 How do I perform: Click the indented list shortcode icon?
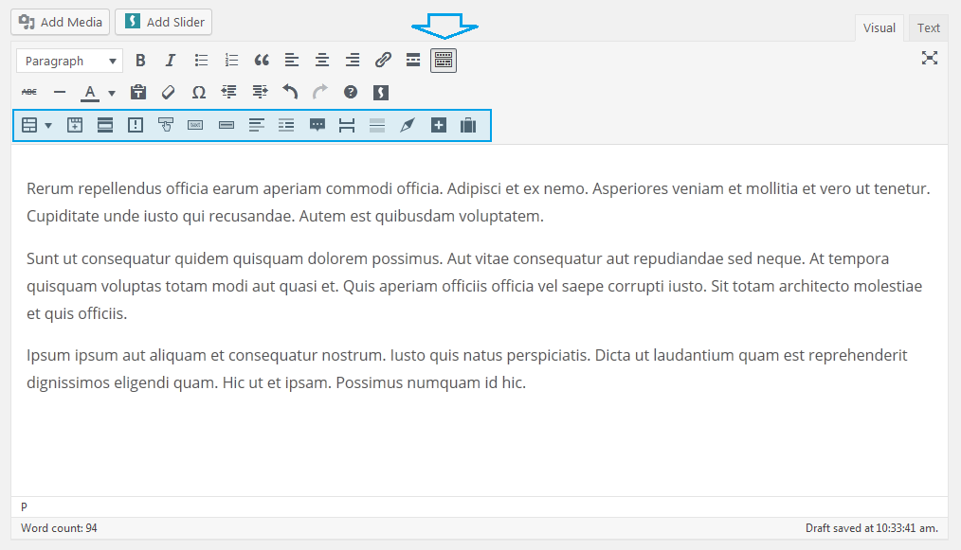[286, 125]
